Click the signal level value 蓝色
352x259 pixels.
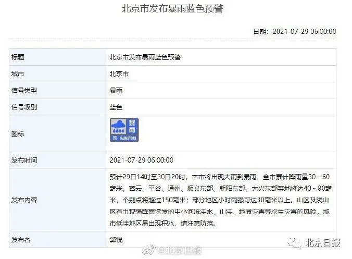coord(116,107)
